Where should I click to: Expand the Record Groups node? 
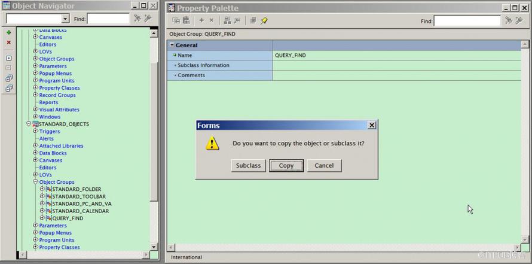(x=35, y=95)
